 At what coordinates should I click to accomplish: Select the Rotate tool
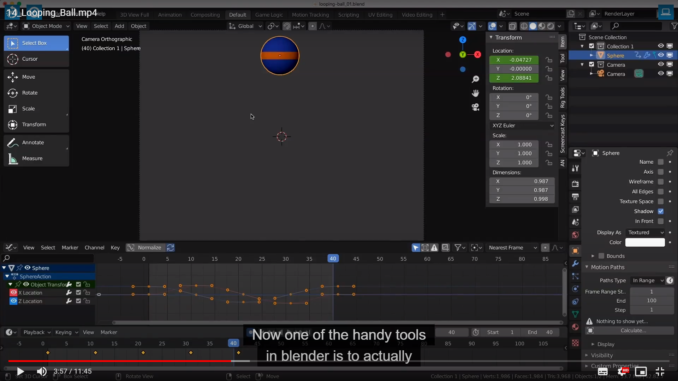[x=29, y=93]
